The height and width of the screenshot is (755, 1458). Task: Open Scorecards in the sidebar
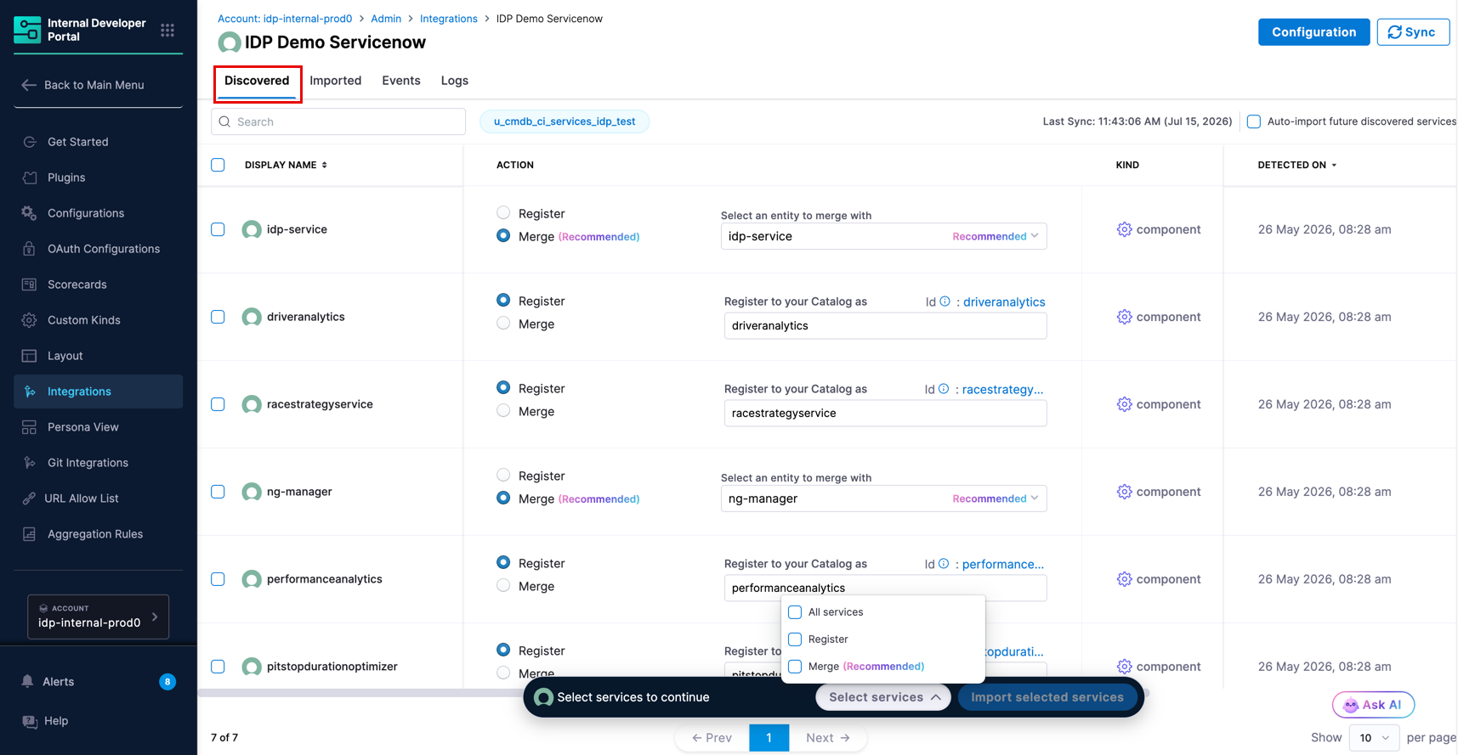coord(99,285)
